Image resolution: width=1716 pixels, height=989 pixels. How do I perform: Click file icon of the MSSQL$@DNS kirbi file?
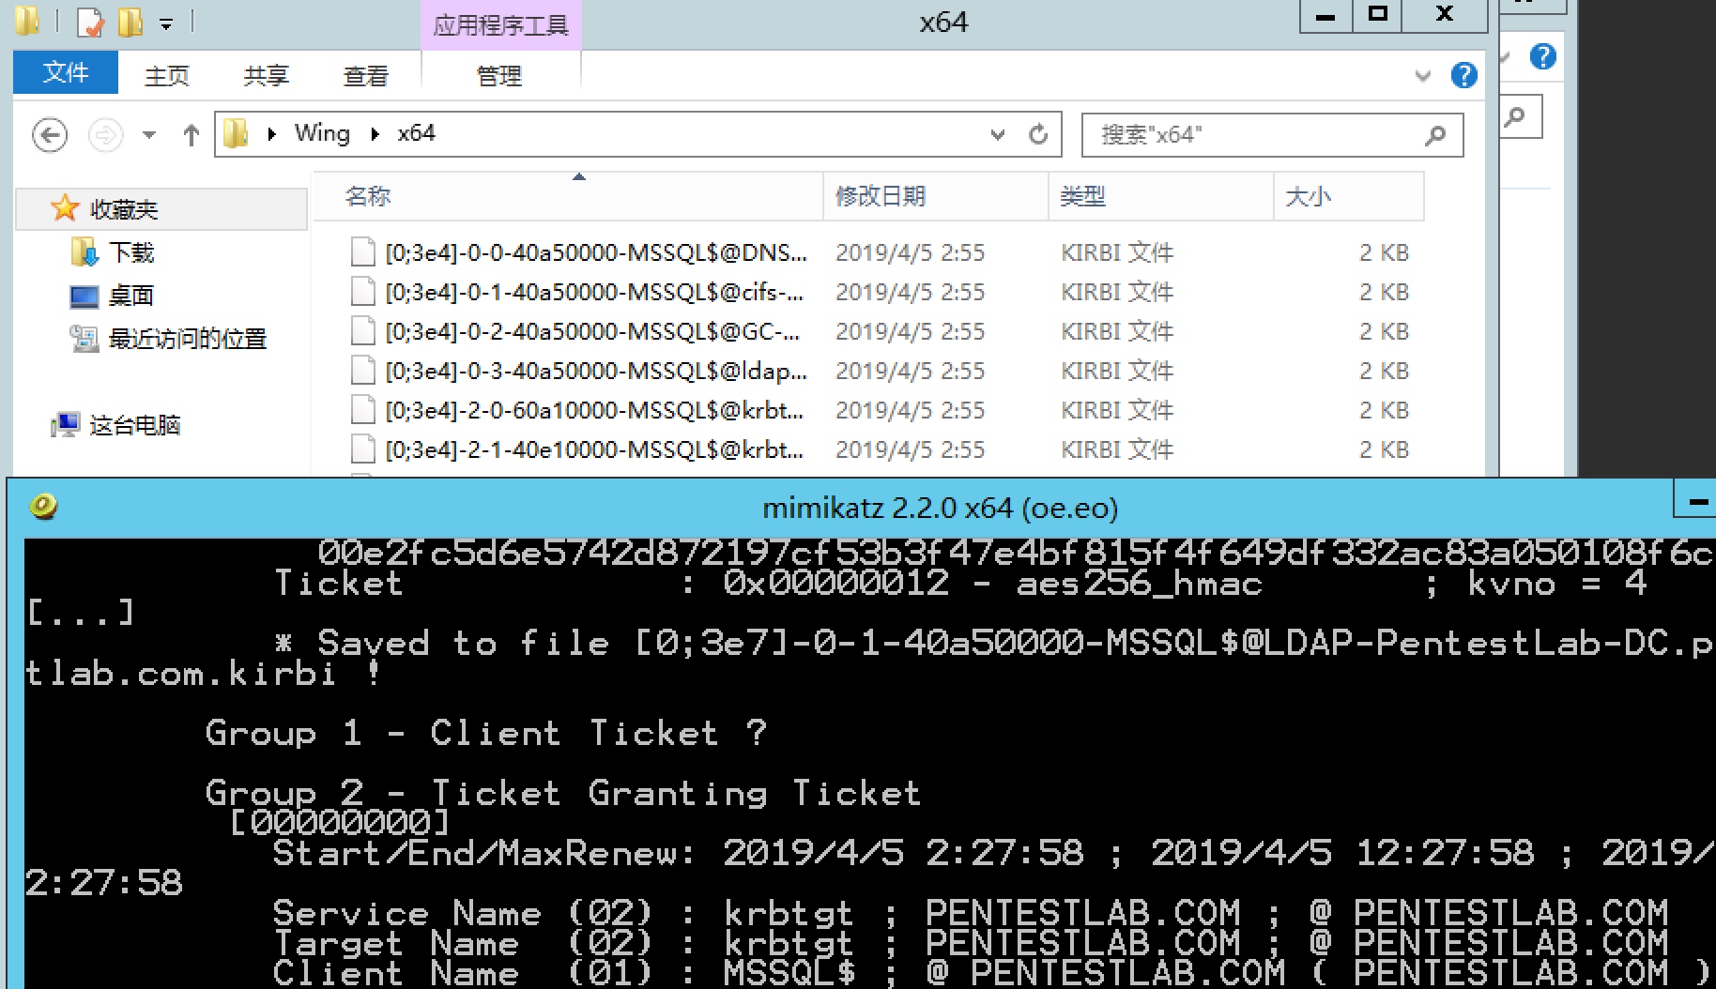pyautogui.click(x=362, y=252)
